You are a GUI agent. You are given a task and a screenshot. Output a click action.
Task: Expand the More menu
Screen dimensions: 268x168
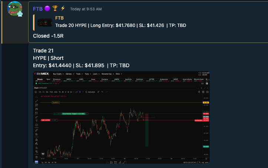coord(119,74)
